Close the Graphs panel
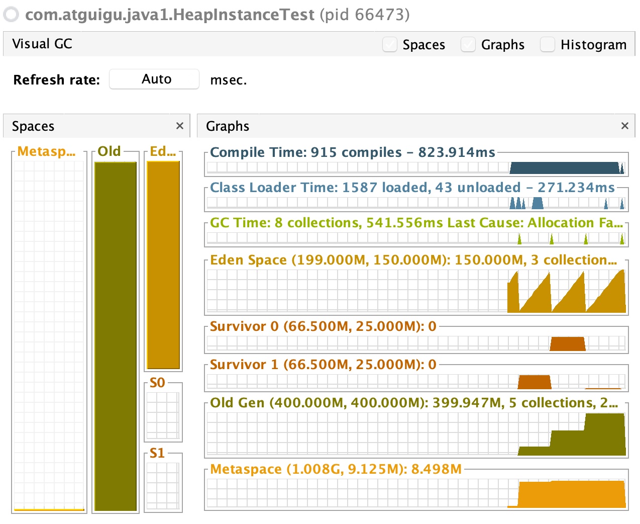640x524 pixels. 624,126
